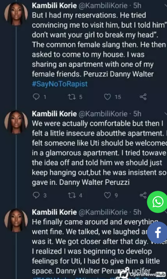Reply to the tweet with 3 replies
The height and width of the screenshot is (279, 167).
36,195
